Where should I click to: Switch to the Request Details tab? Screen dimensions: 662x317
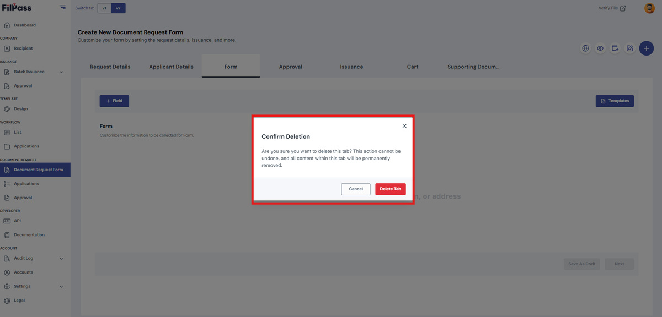(110, 67)
